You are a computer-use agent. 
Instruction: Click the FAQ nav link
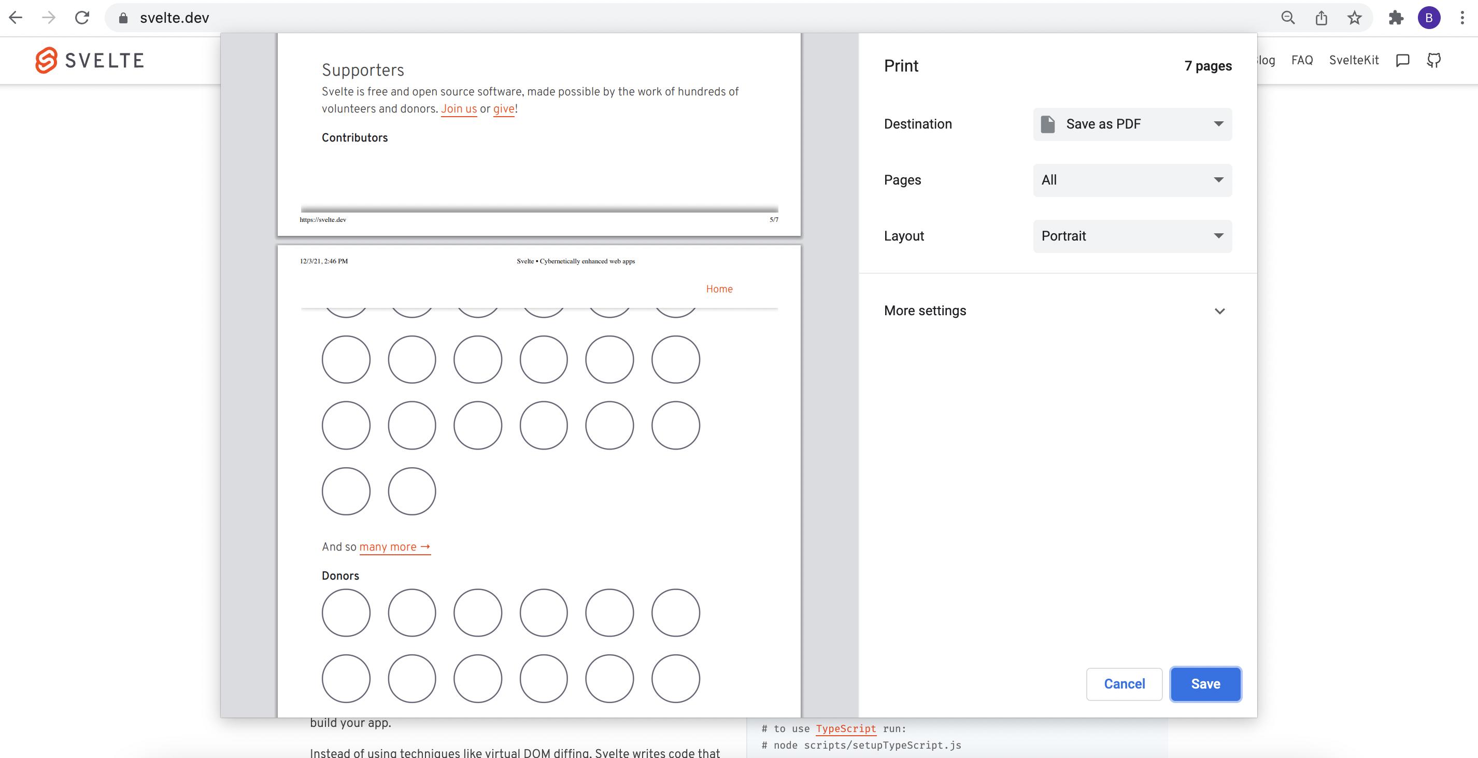(x=1302, y=60)
